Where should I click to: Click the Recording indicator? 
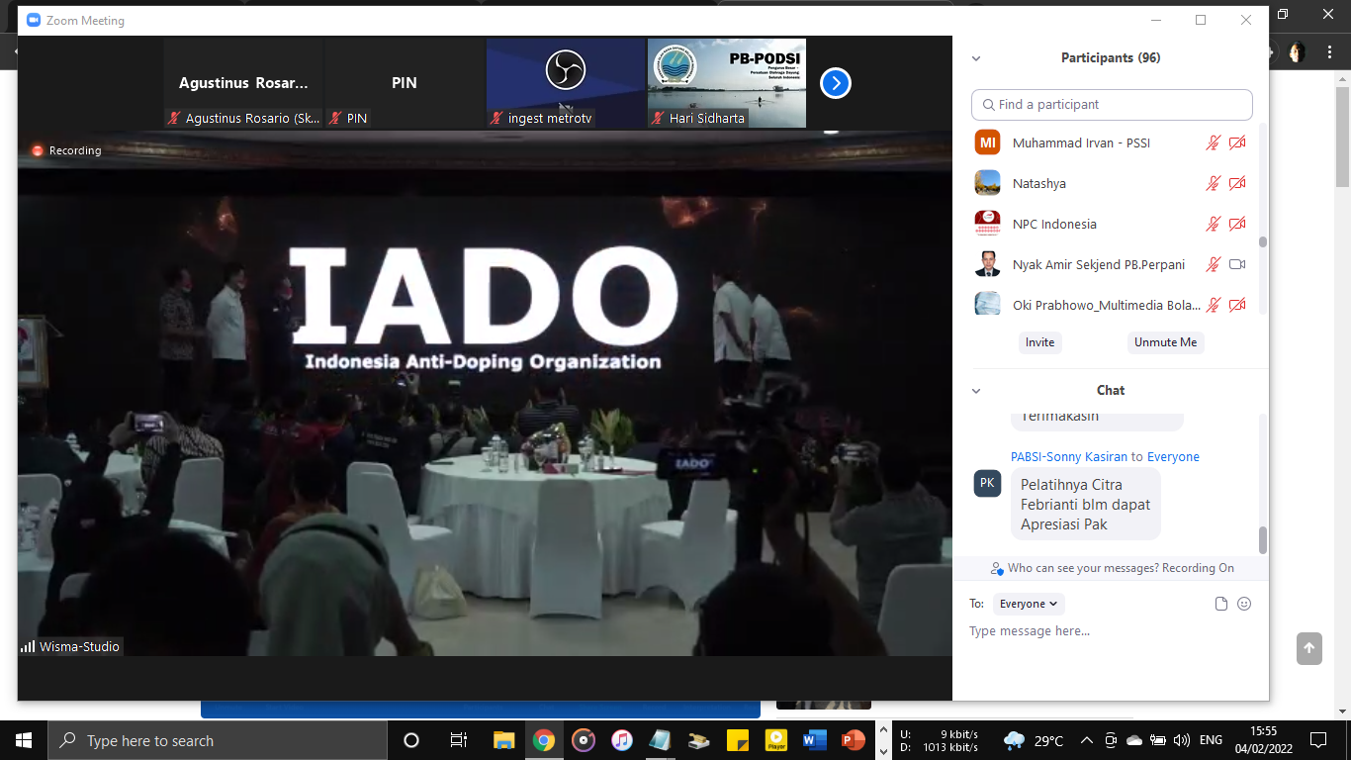click(x=67, y=150)
